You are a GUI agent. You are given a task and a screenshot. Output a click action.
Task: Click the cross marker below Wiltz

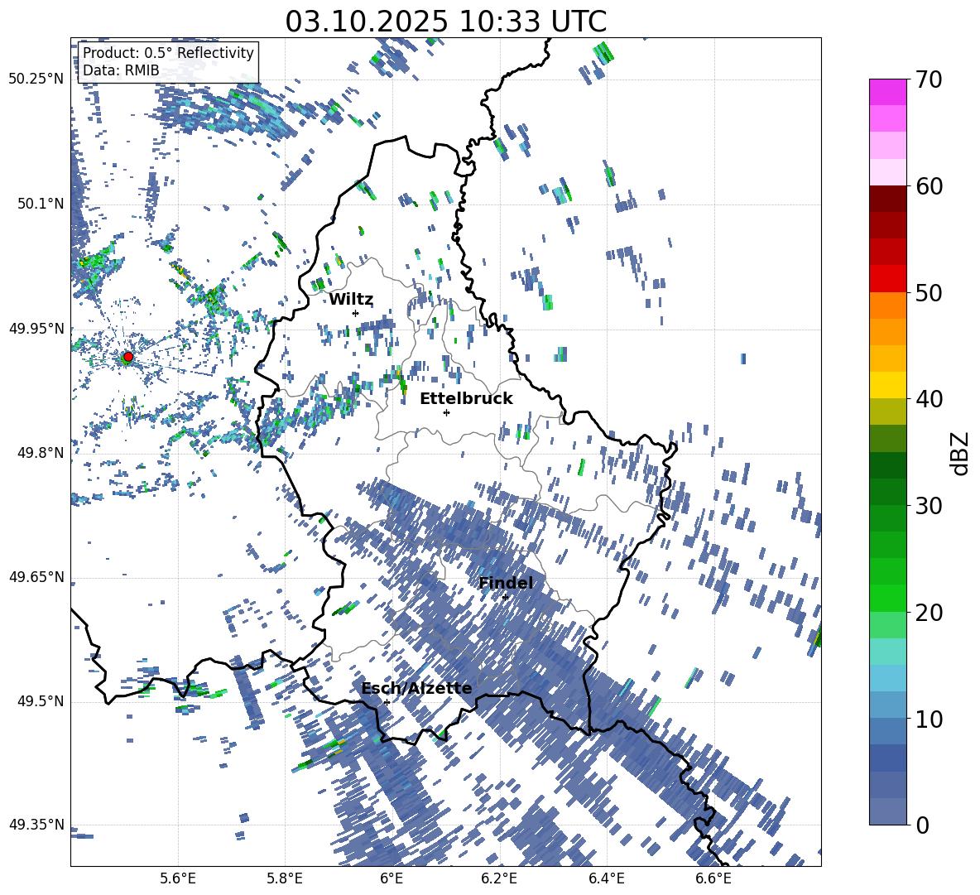pos(356,313)
